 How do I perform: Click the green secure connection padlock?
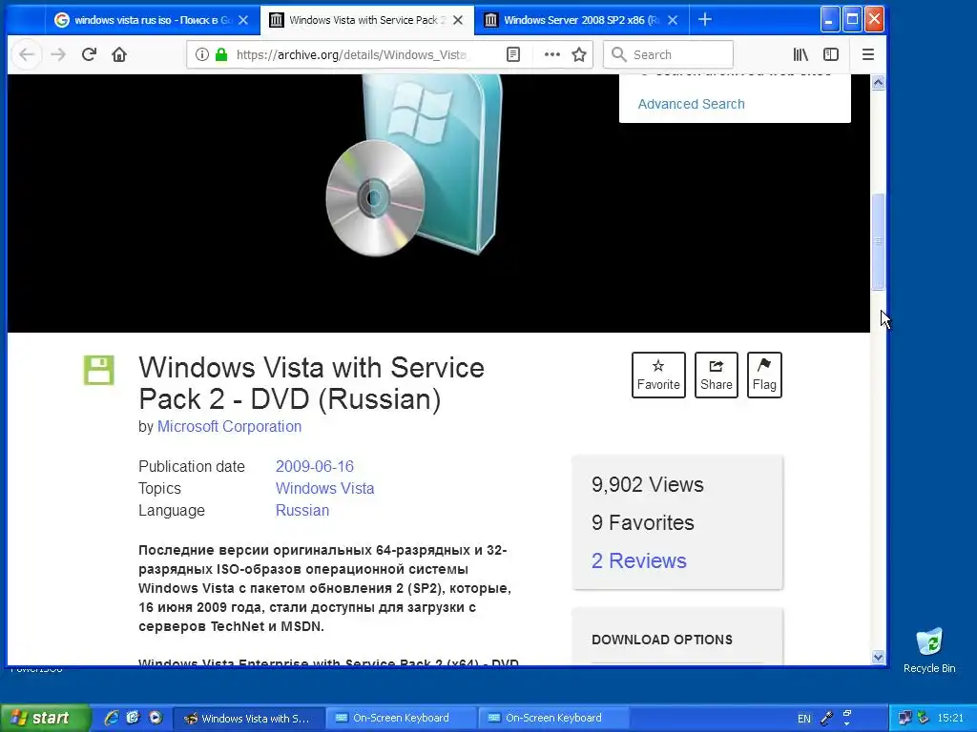(x=221, y=54)
